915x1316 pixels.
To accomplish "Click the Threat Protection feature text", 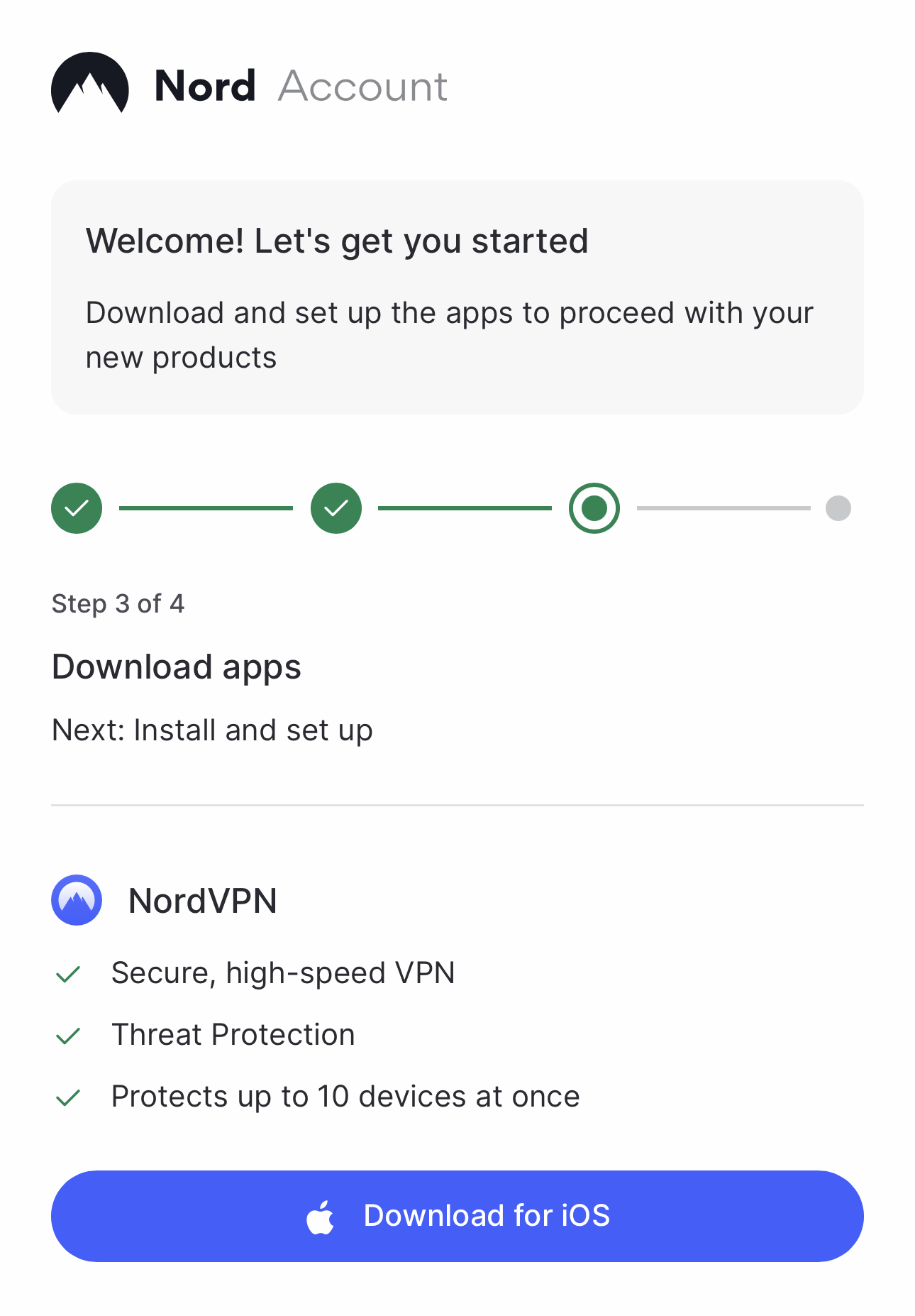I will click(233, 1035).
